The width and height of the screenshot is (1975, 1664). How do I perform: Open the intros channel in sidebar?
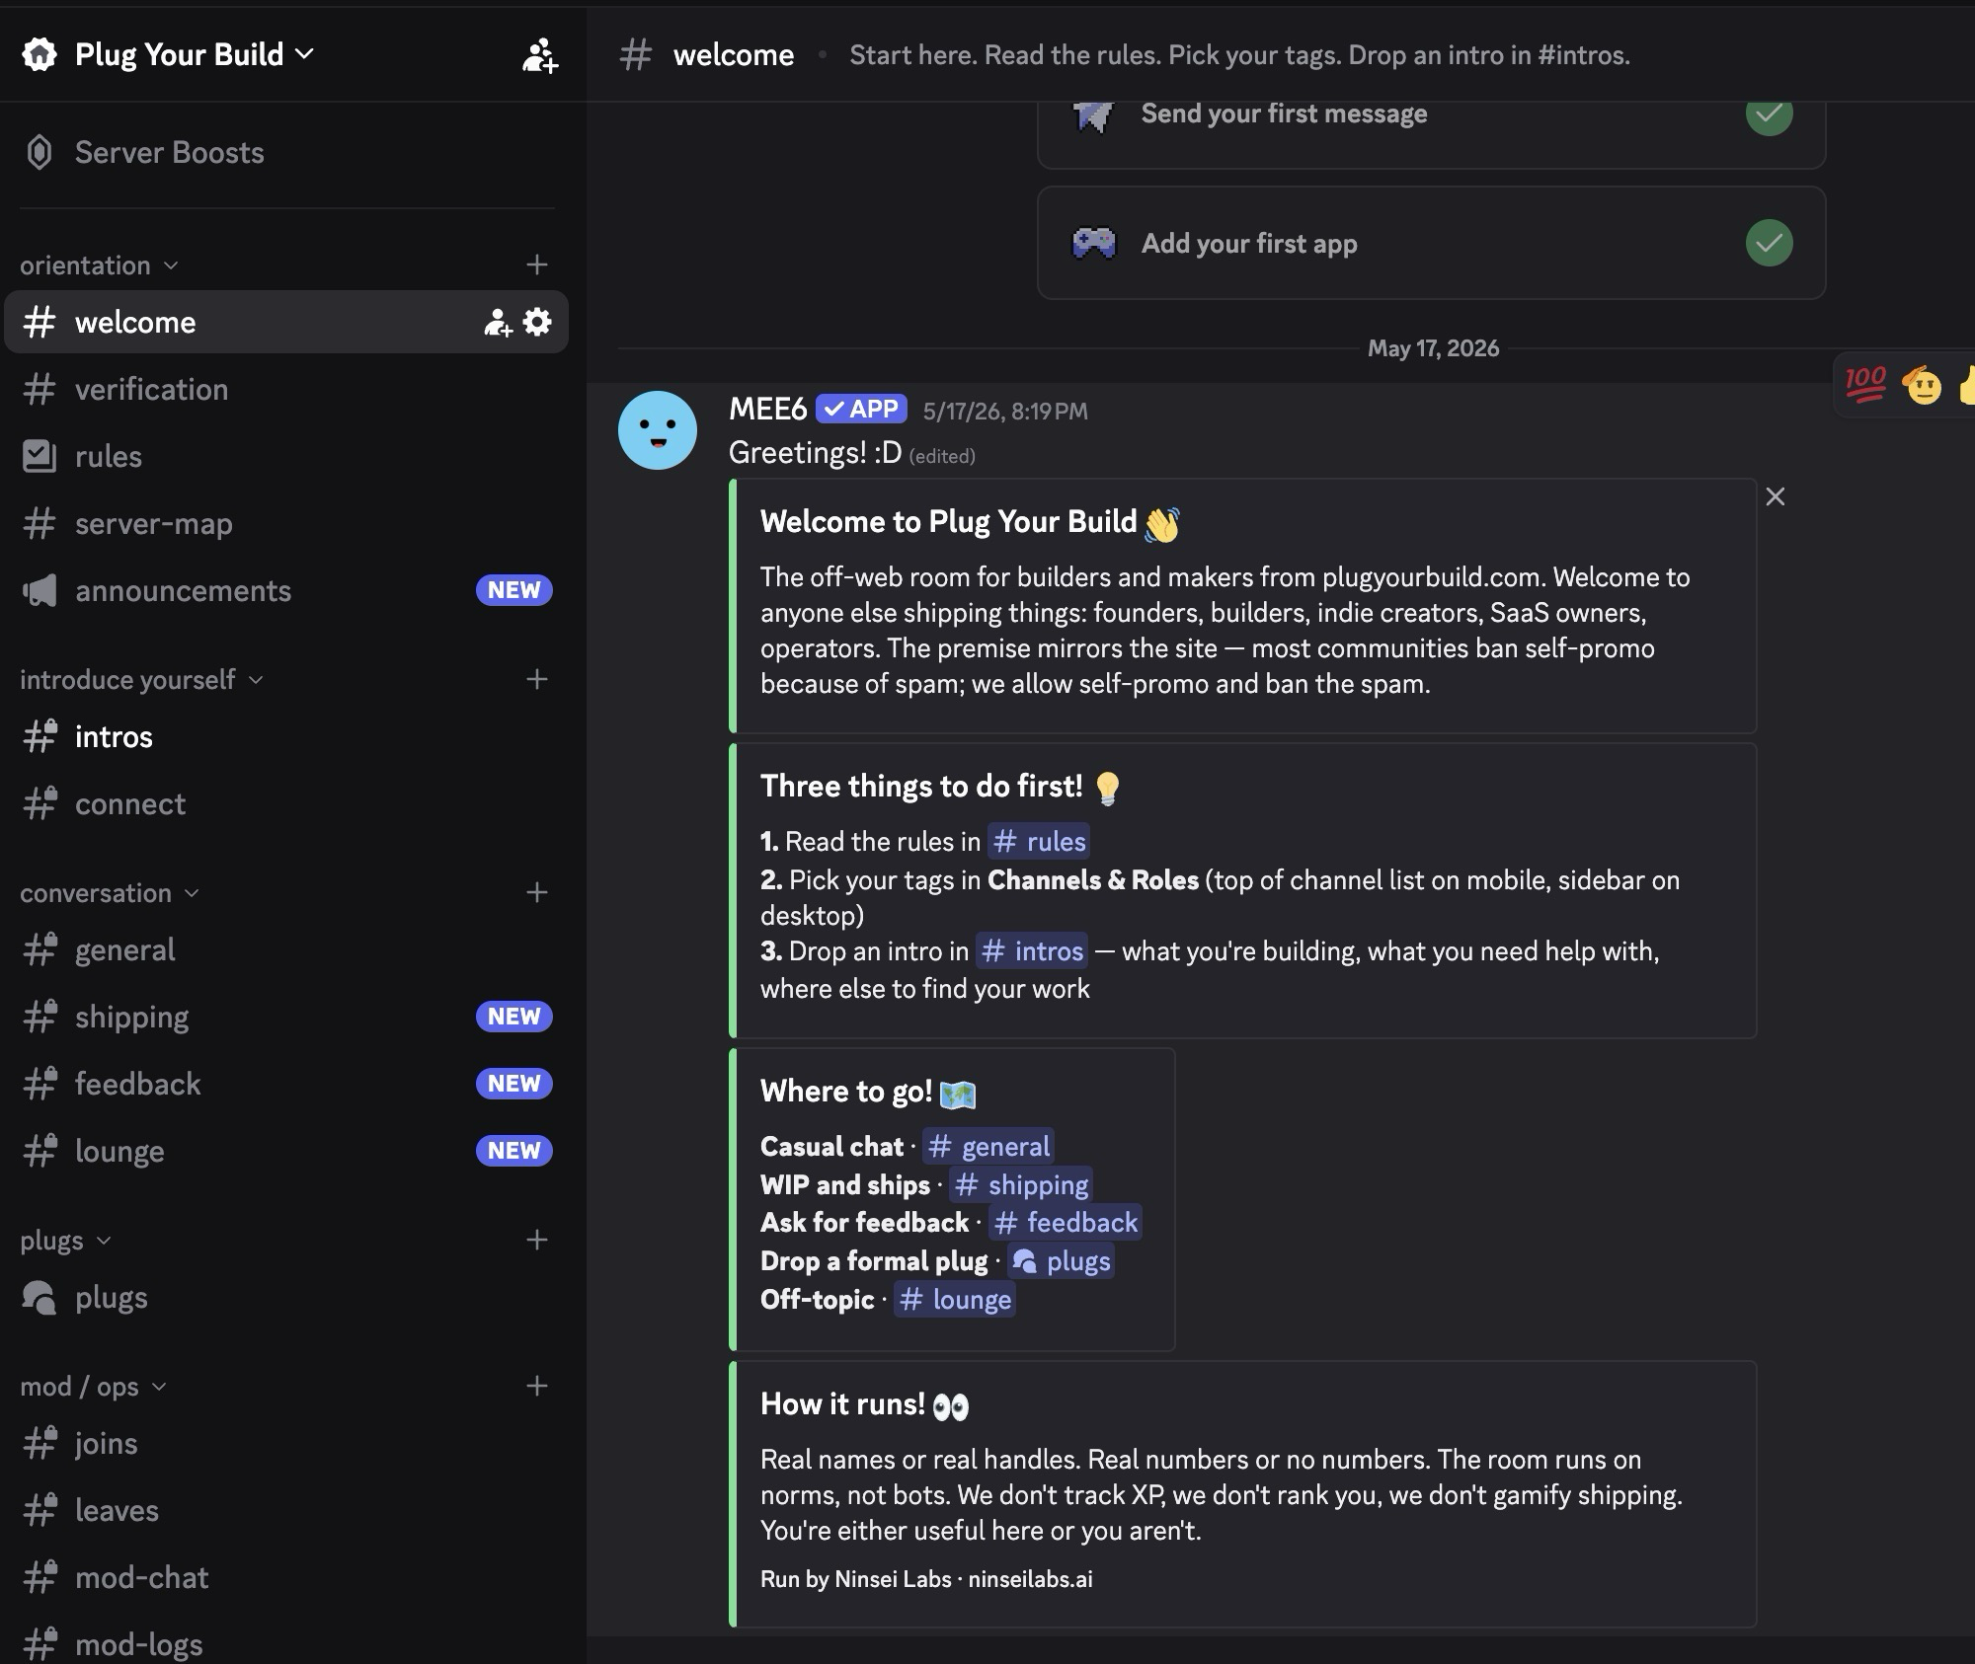click(285, 737)
